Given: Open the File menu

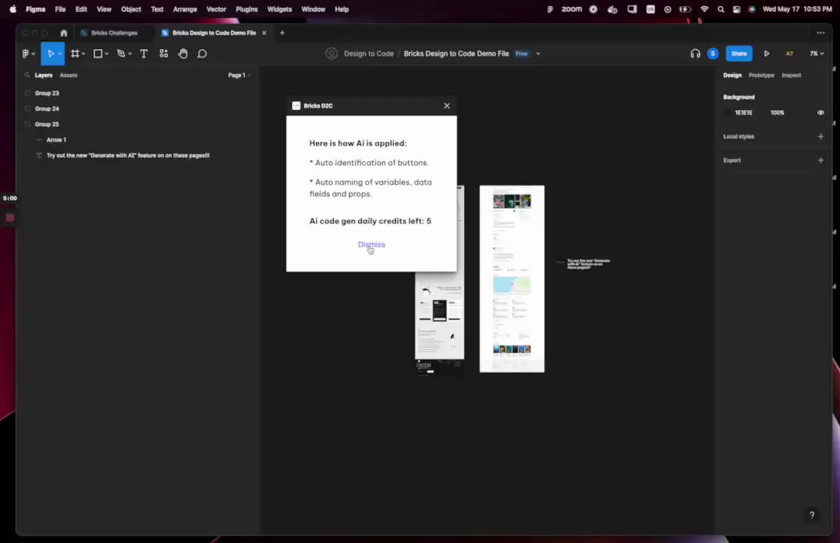Looking at the screenshot, I should click(60, 9).
